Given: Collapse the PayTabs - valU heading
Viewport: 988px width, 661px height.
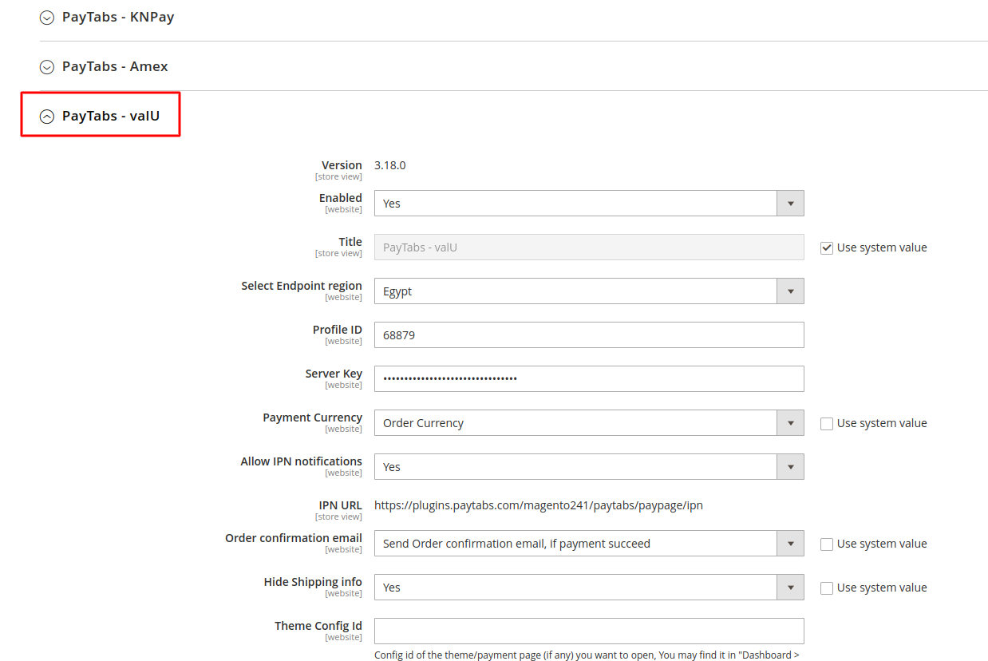Looking at the screenshot, I should (x=111, y=116).
